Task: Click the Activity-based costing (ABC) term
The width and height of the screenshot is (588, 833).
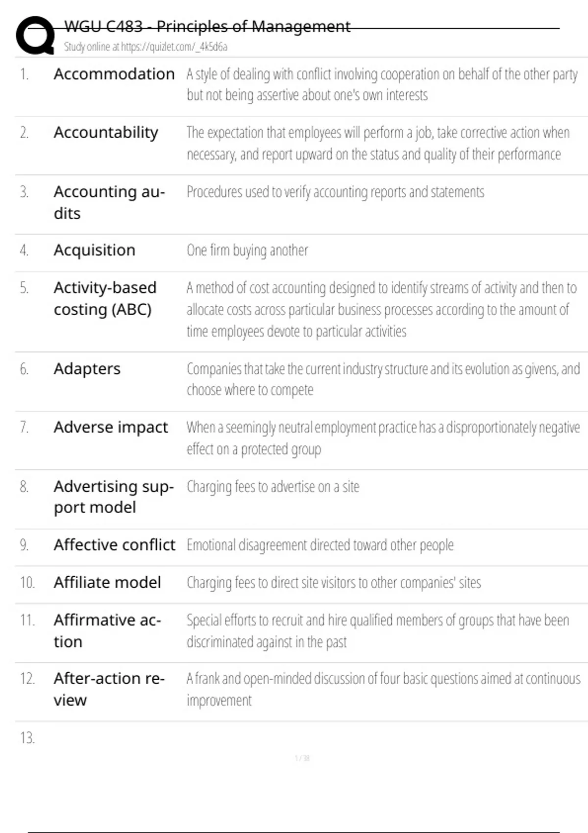Action: pos(105,298)
